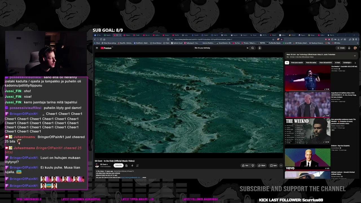Image resolution: width=361 pixels, height=203 pixels.
Task: Start voice search with the microphone
Action: [259, 48]
